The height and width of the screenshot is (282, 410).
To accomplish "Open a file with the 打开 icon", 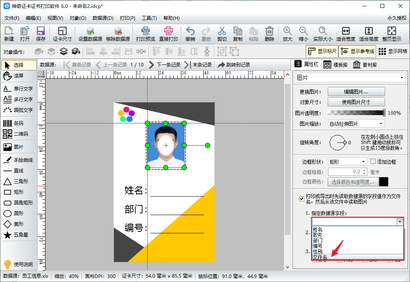I will 25,34.
